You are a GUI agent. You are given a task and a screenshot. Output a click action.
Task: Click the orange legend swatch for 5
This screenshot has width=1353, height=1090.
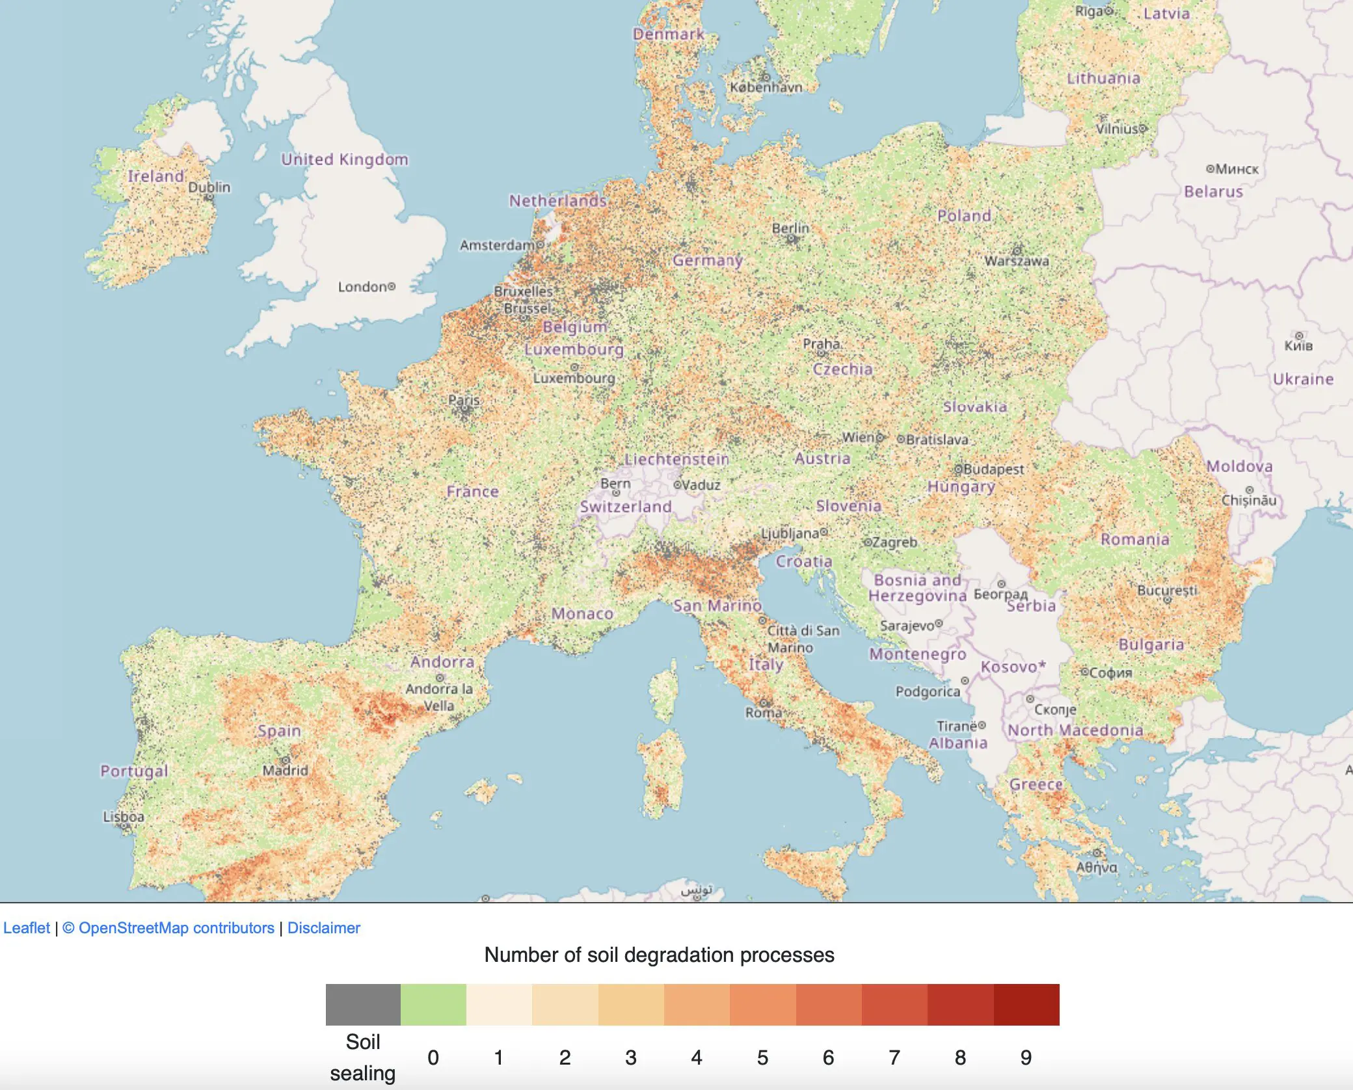tap(762, 1005)
